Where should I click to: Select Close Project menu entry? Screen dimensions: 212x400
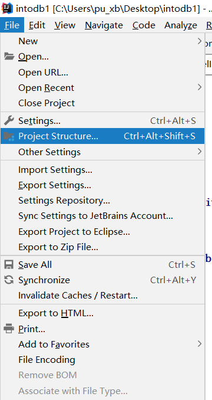click(102, 103)
